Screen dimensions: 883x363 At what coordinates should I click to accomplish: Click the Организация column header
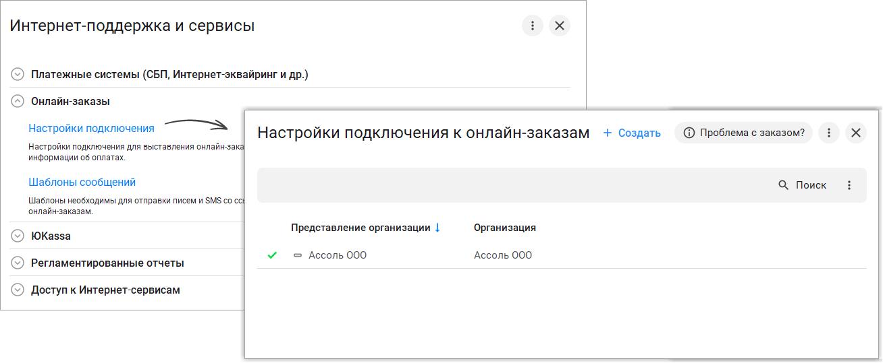click(x=504, y=228)
